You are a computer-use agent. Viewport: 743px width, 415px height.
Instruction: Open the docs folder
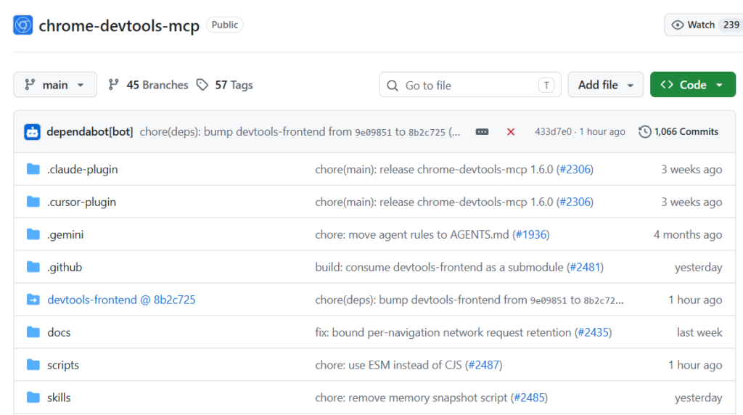[x=59, y=332]
